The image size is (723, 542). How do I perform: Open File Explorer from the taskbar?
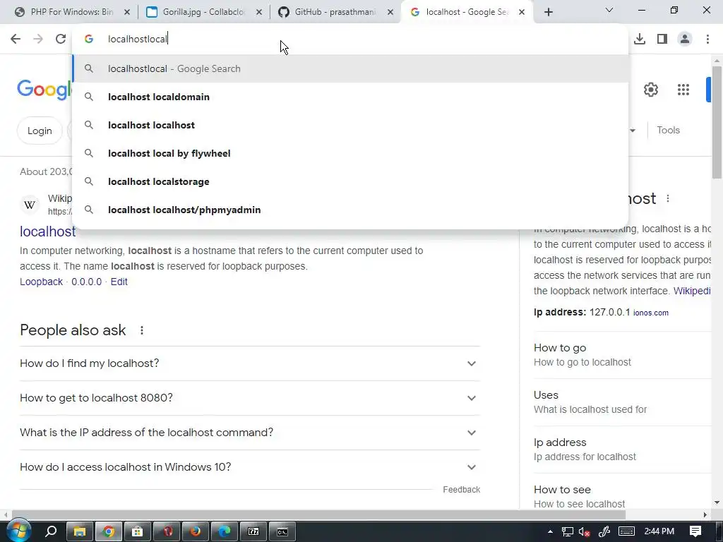pyautogui.click(x=80, y=531)
